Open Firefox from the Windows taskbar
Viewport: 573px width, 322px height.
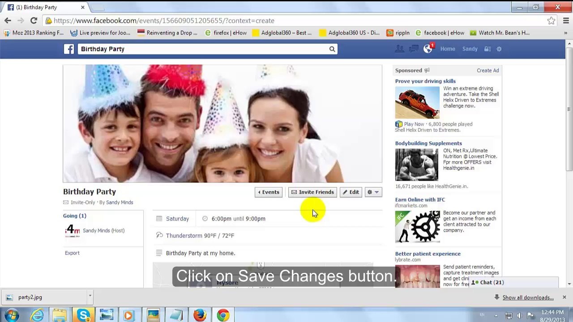point(200,315)
